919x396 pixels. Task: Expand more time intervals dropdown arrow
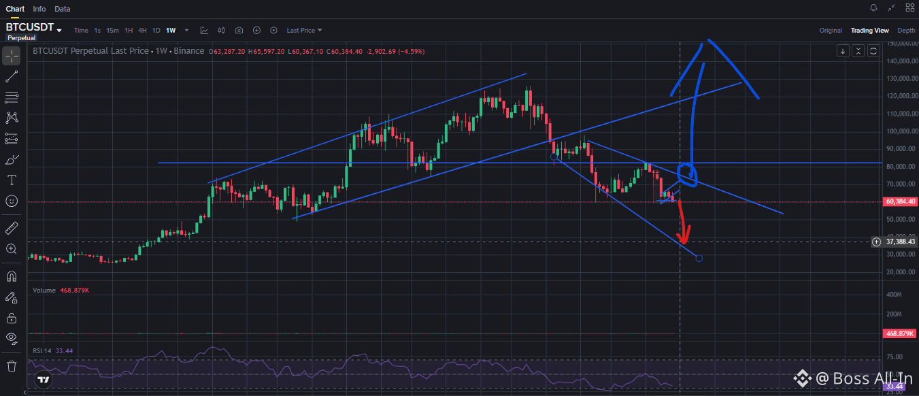pyautogui.click(x=188, y=30)
